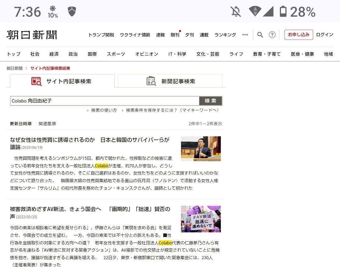Open article 被害救済めざすAV新法

(90, 212)
